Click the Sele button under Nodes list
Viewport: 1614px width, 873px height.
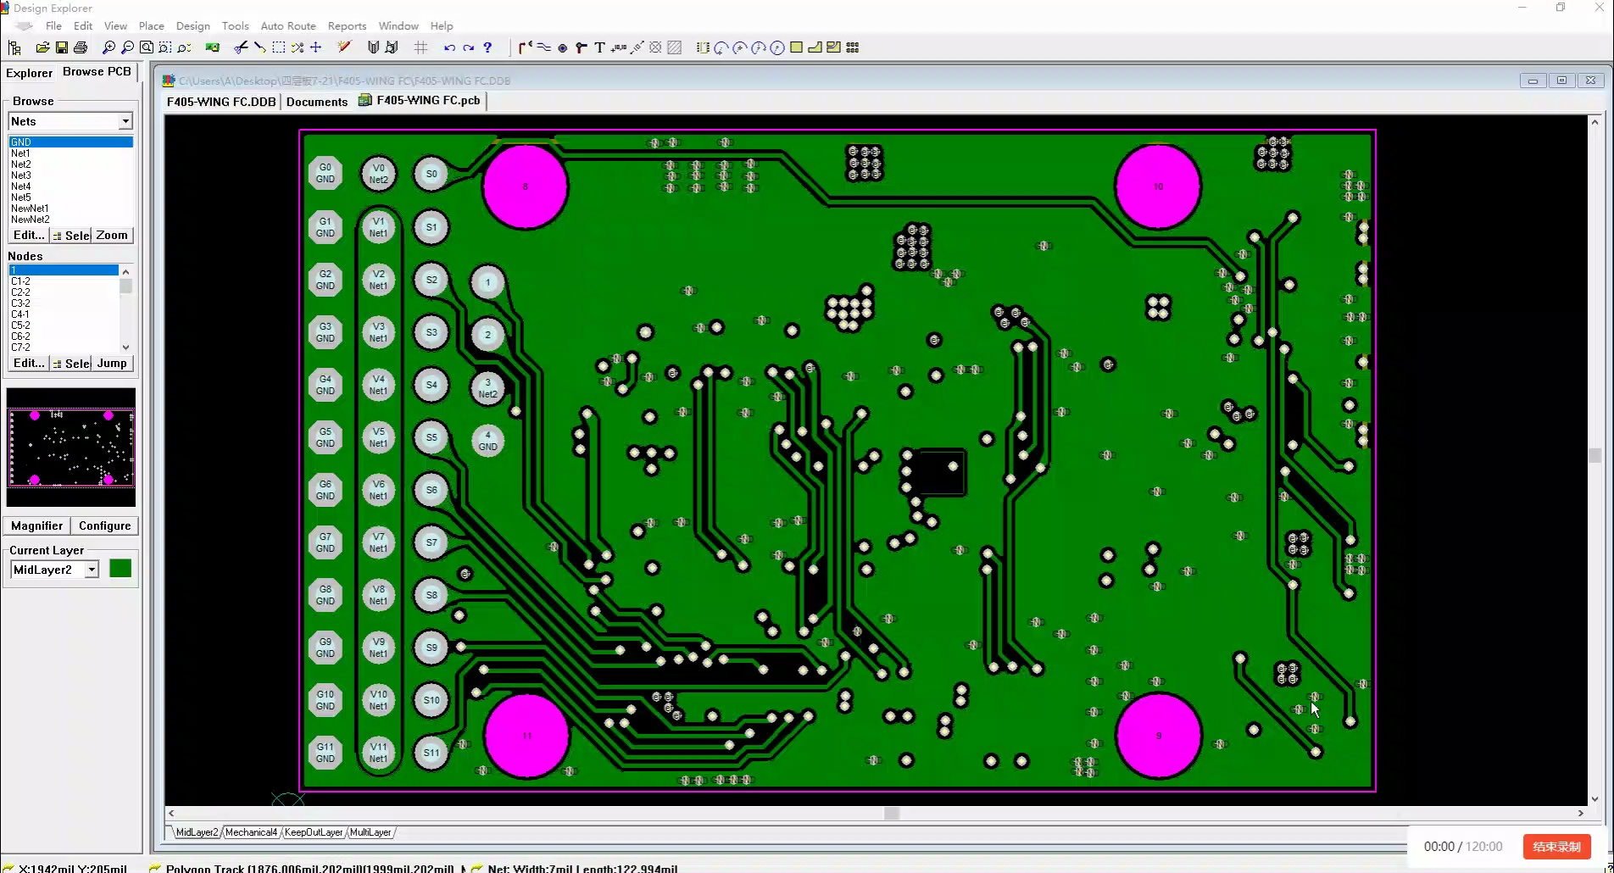(x=71, y=363)
